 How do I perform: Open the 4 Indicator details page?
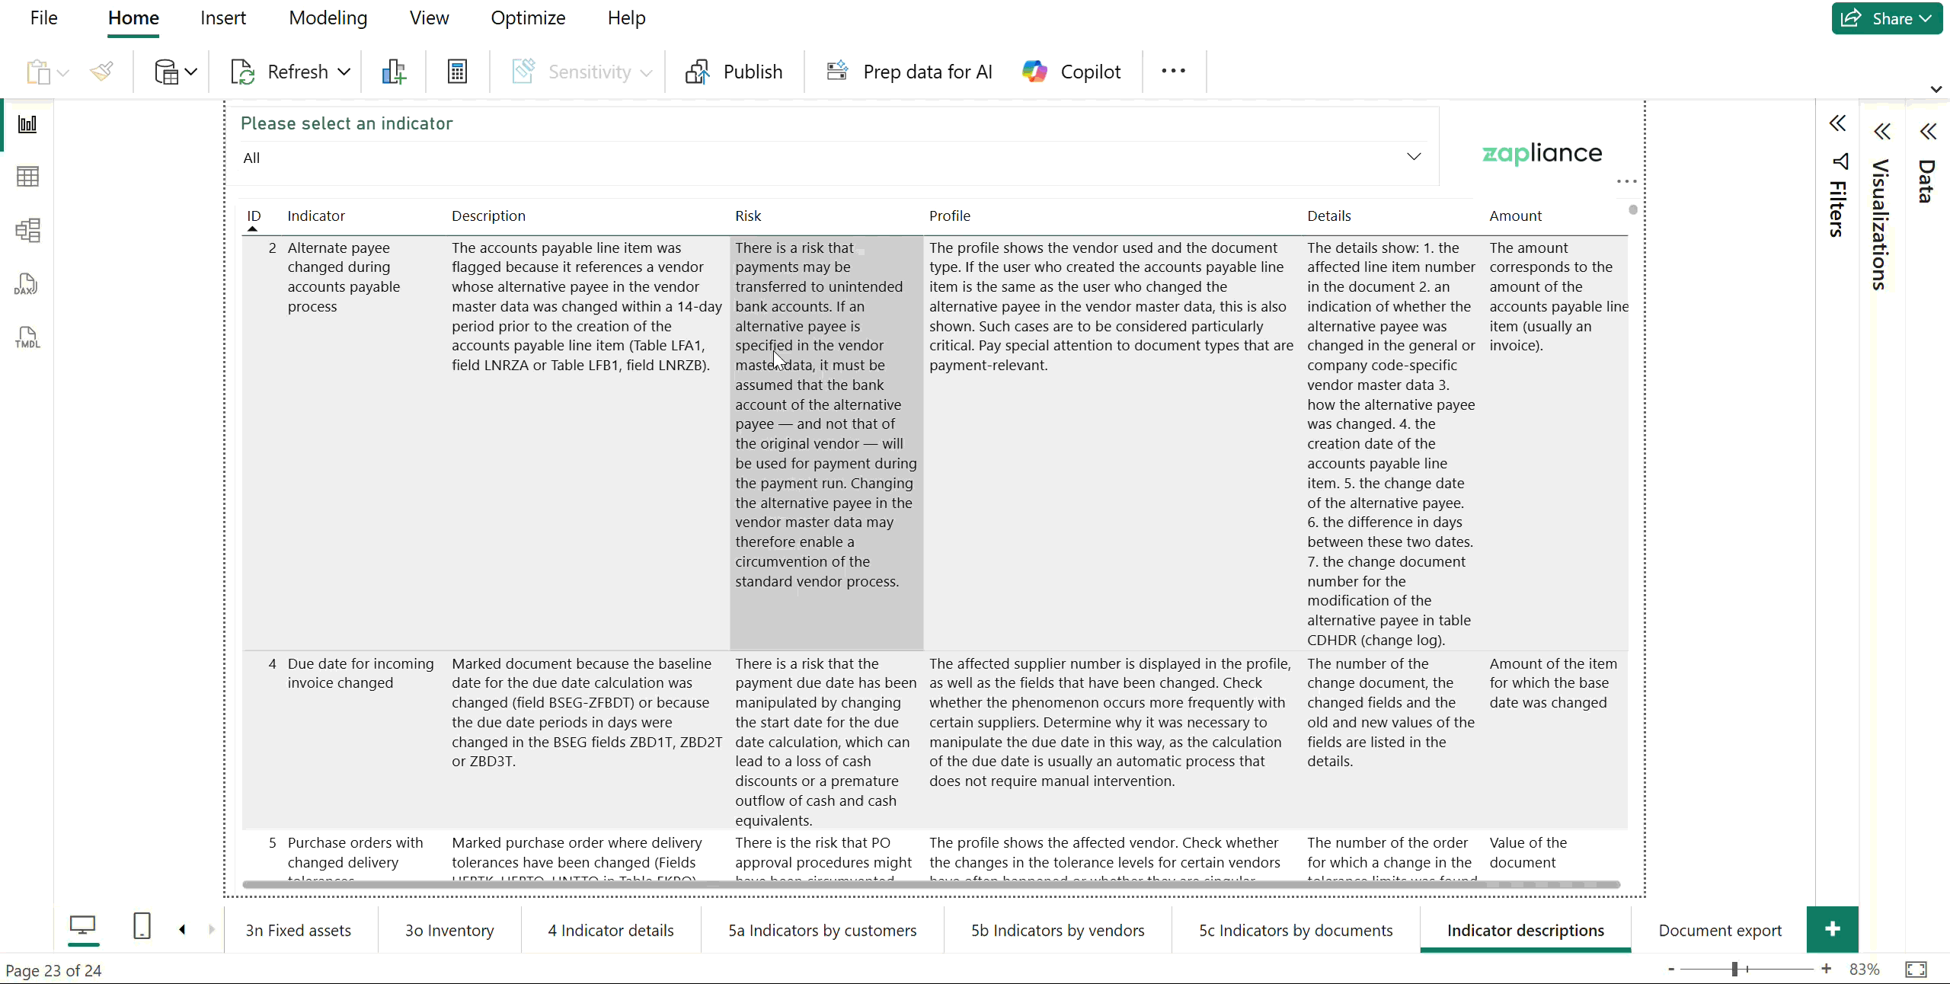[611, 930]
